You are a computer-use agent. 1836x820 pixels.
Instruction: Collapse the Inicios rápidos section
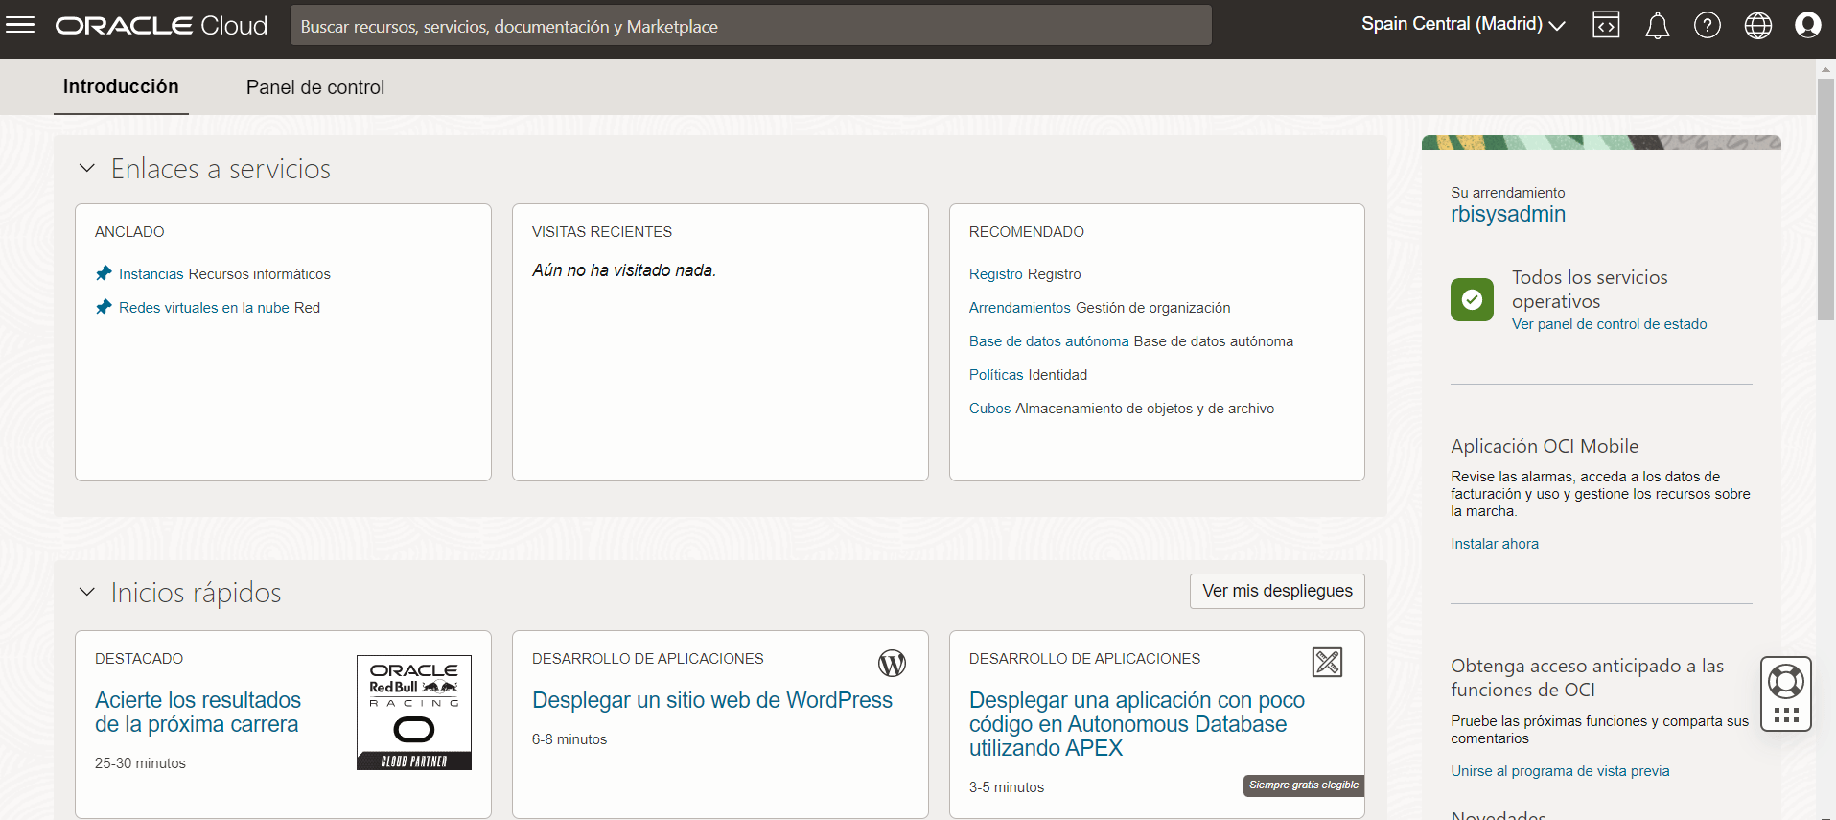(87, 592)
